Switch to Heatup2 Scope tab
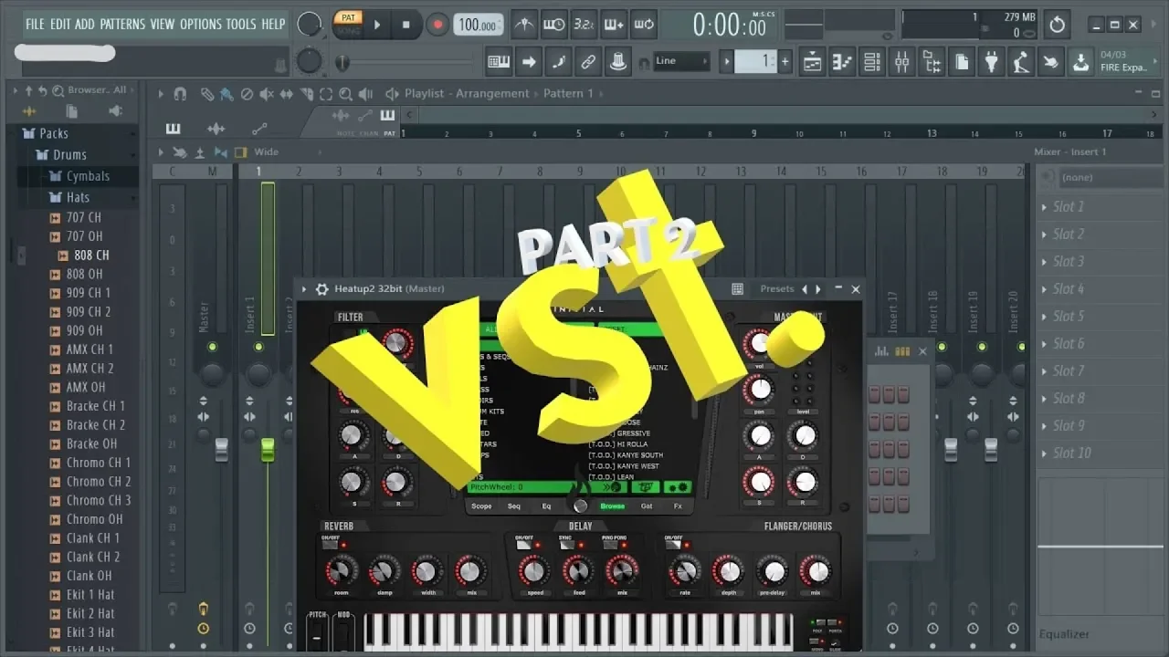 click(x=481, y=506)
